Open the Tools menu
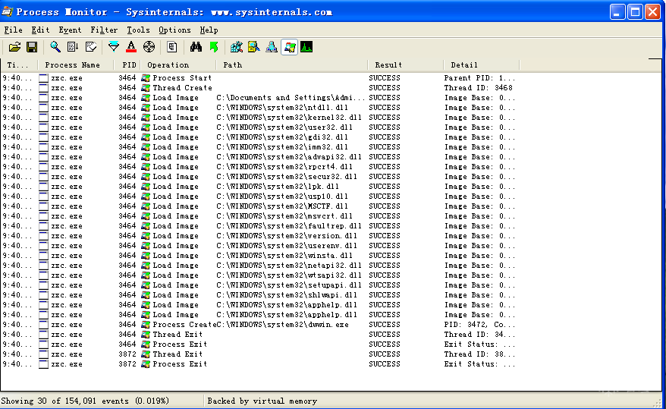Screen dimensions: 666x409 tap(138, 30)
